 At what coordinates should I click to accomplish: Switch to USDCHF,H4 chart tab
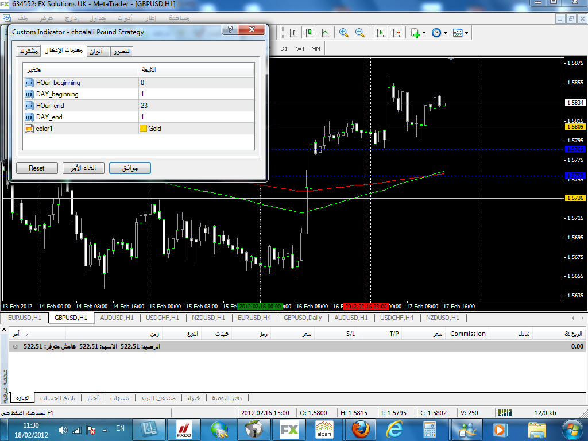397,318
